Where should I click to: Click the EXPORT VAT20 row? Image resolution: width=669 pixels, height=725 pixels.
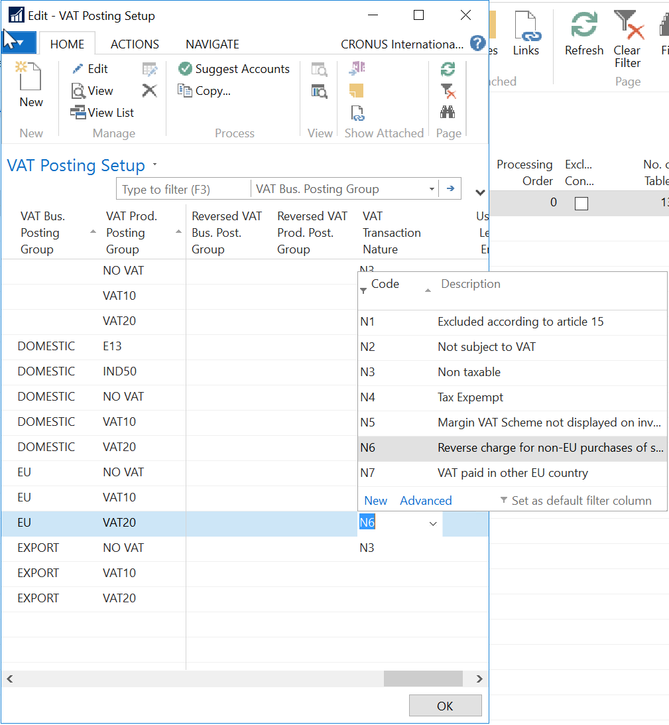(x=245, y=598)
